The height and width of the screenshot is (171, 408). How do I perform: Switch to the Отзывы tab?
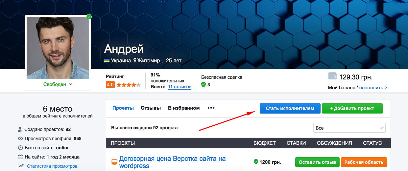coord(151,108)
